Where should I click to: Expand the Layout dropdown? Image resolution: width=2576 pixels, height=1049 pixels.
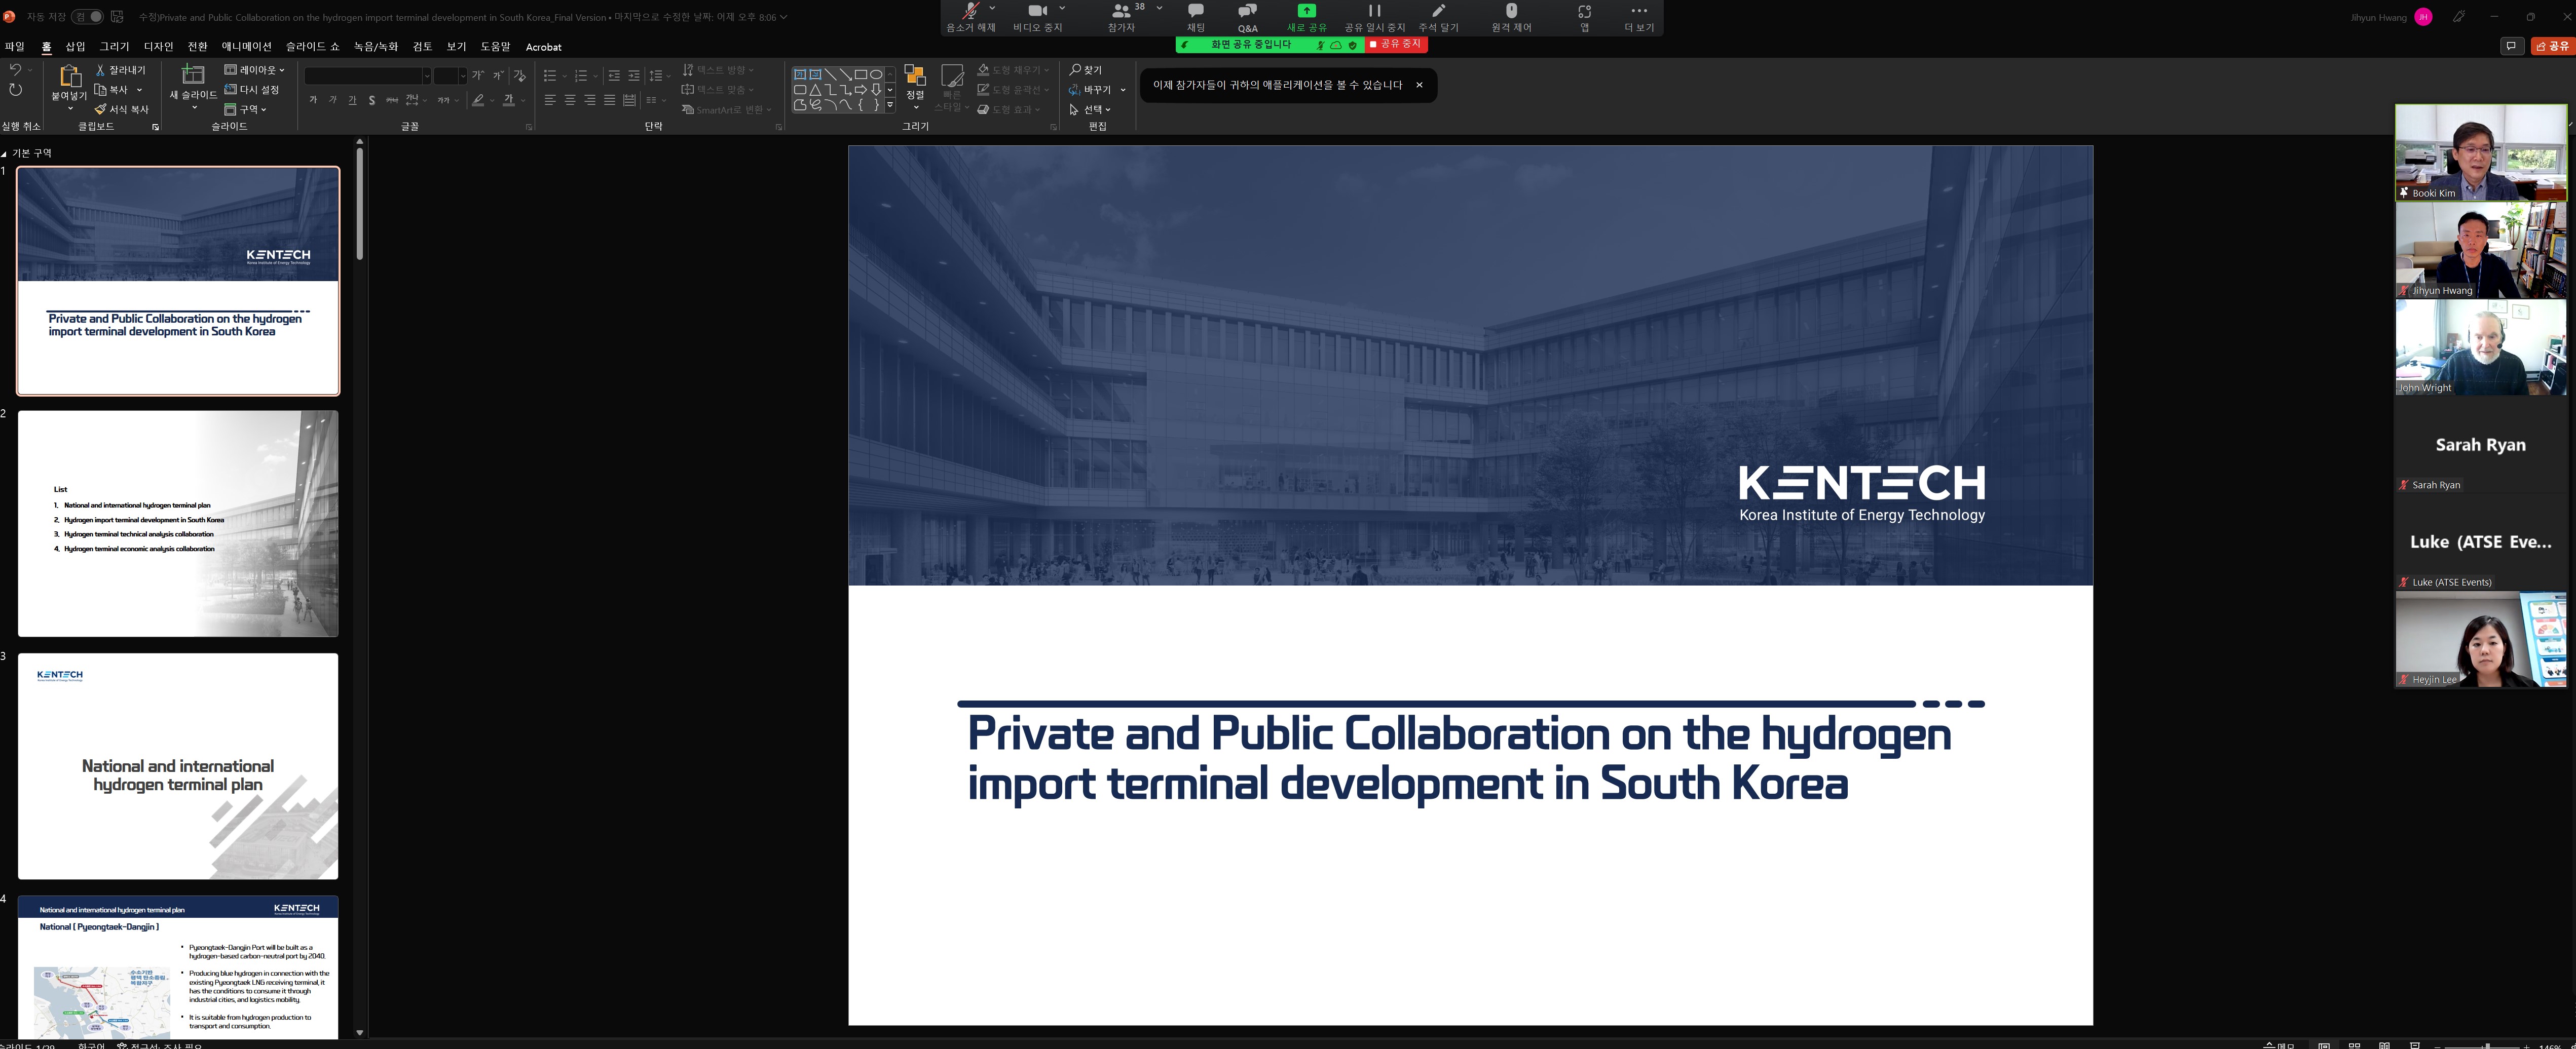[255, 70]
